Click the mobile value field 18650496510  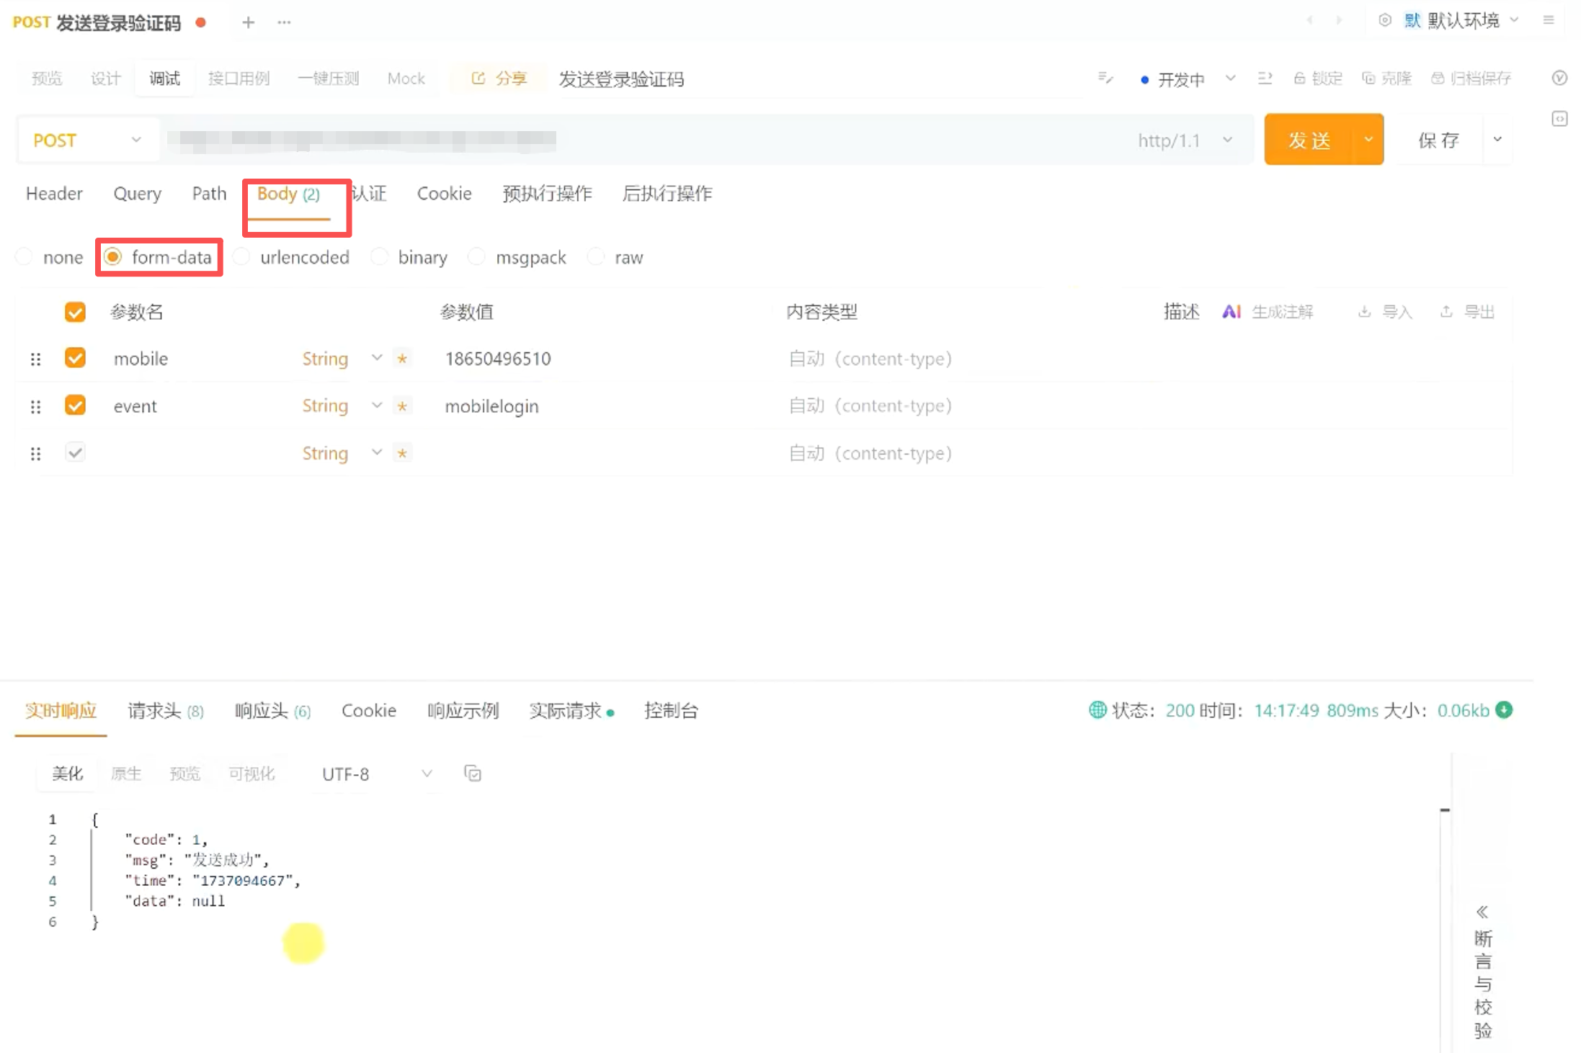[498, 358]
